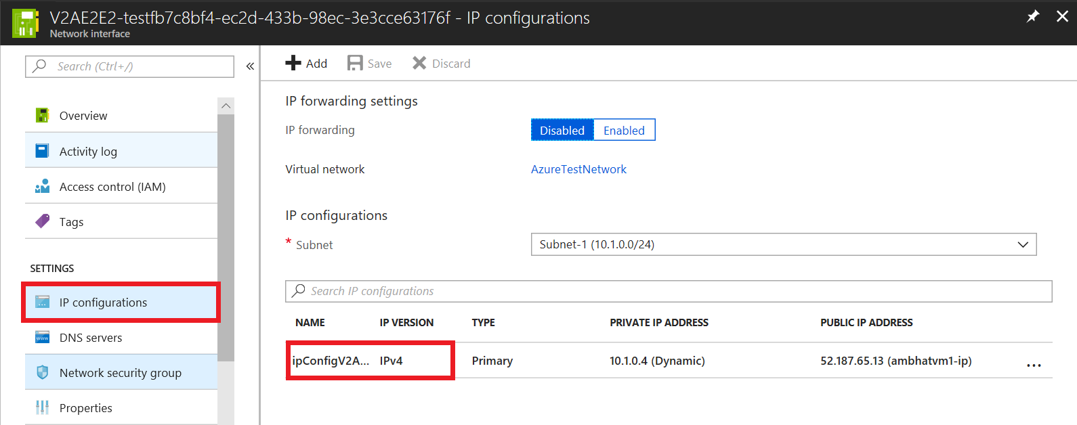Collapse the sidebar with double chevron
This screenshot has width=1077, height=425.
tap(250, 66)
